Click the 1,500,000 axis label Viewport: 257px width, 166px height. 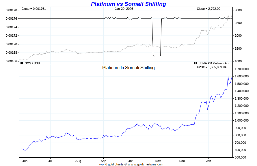tap(242, 84)
